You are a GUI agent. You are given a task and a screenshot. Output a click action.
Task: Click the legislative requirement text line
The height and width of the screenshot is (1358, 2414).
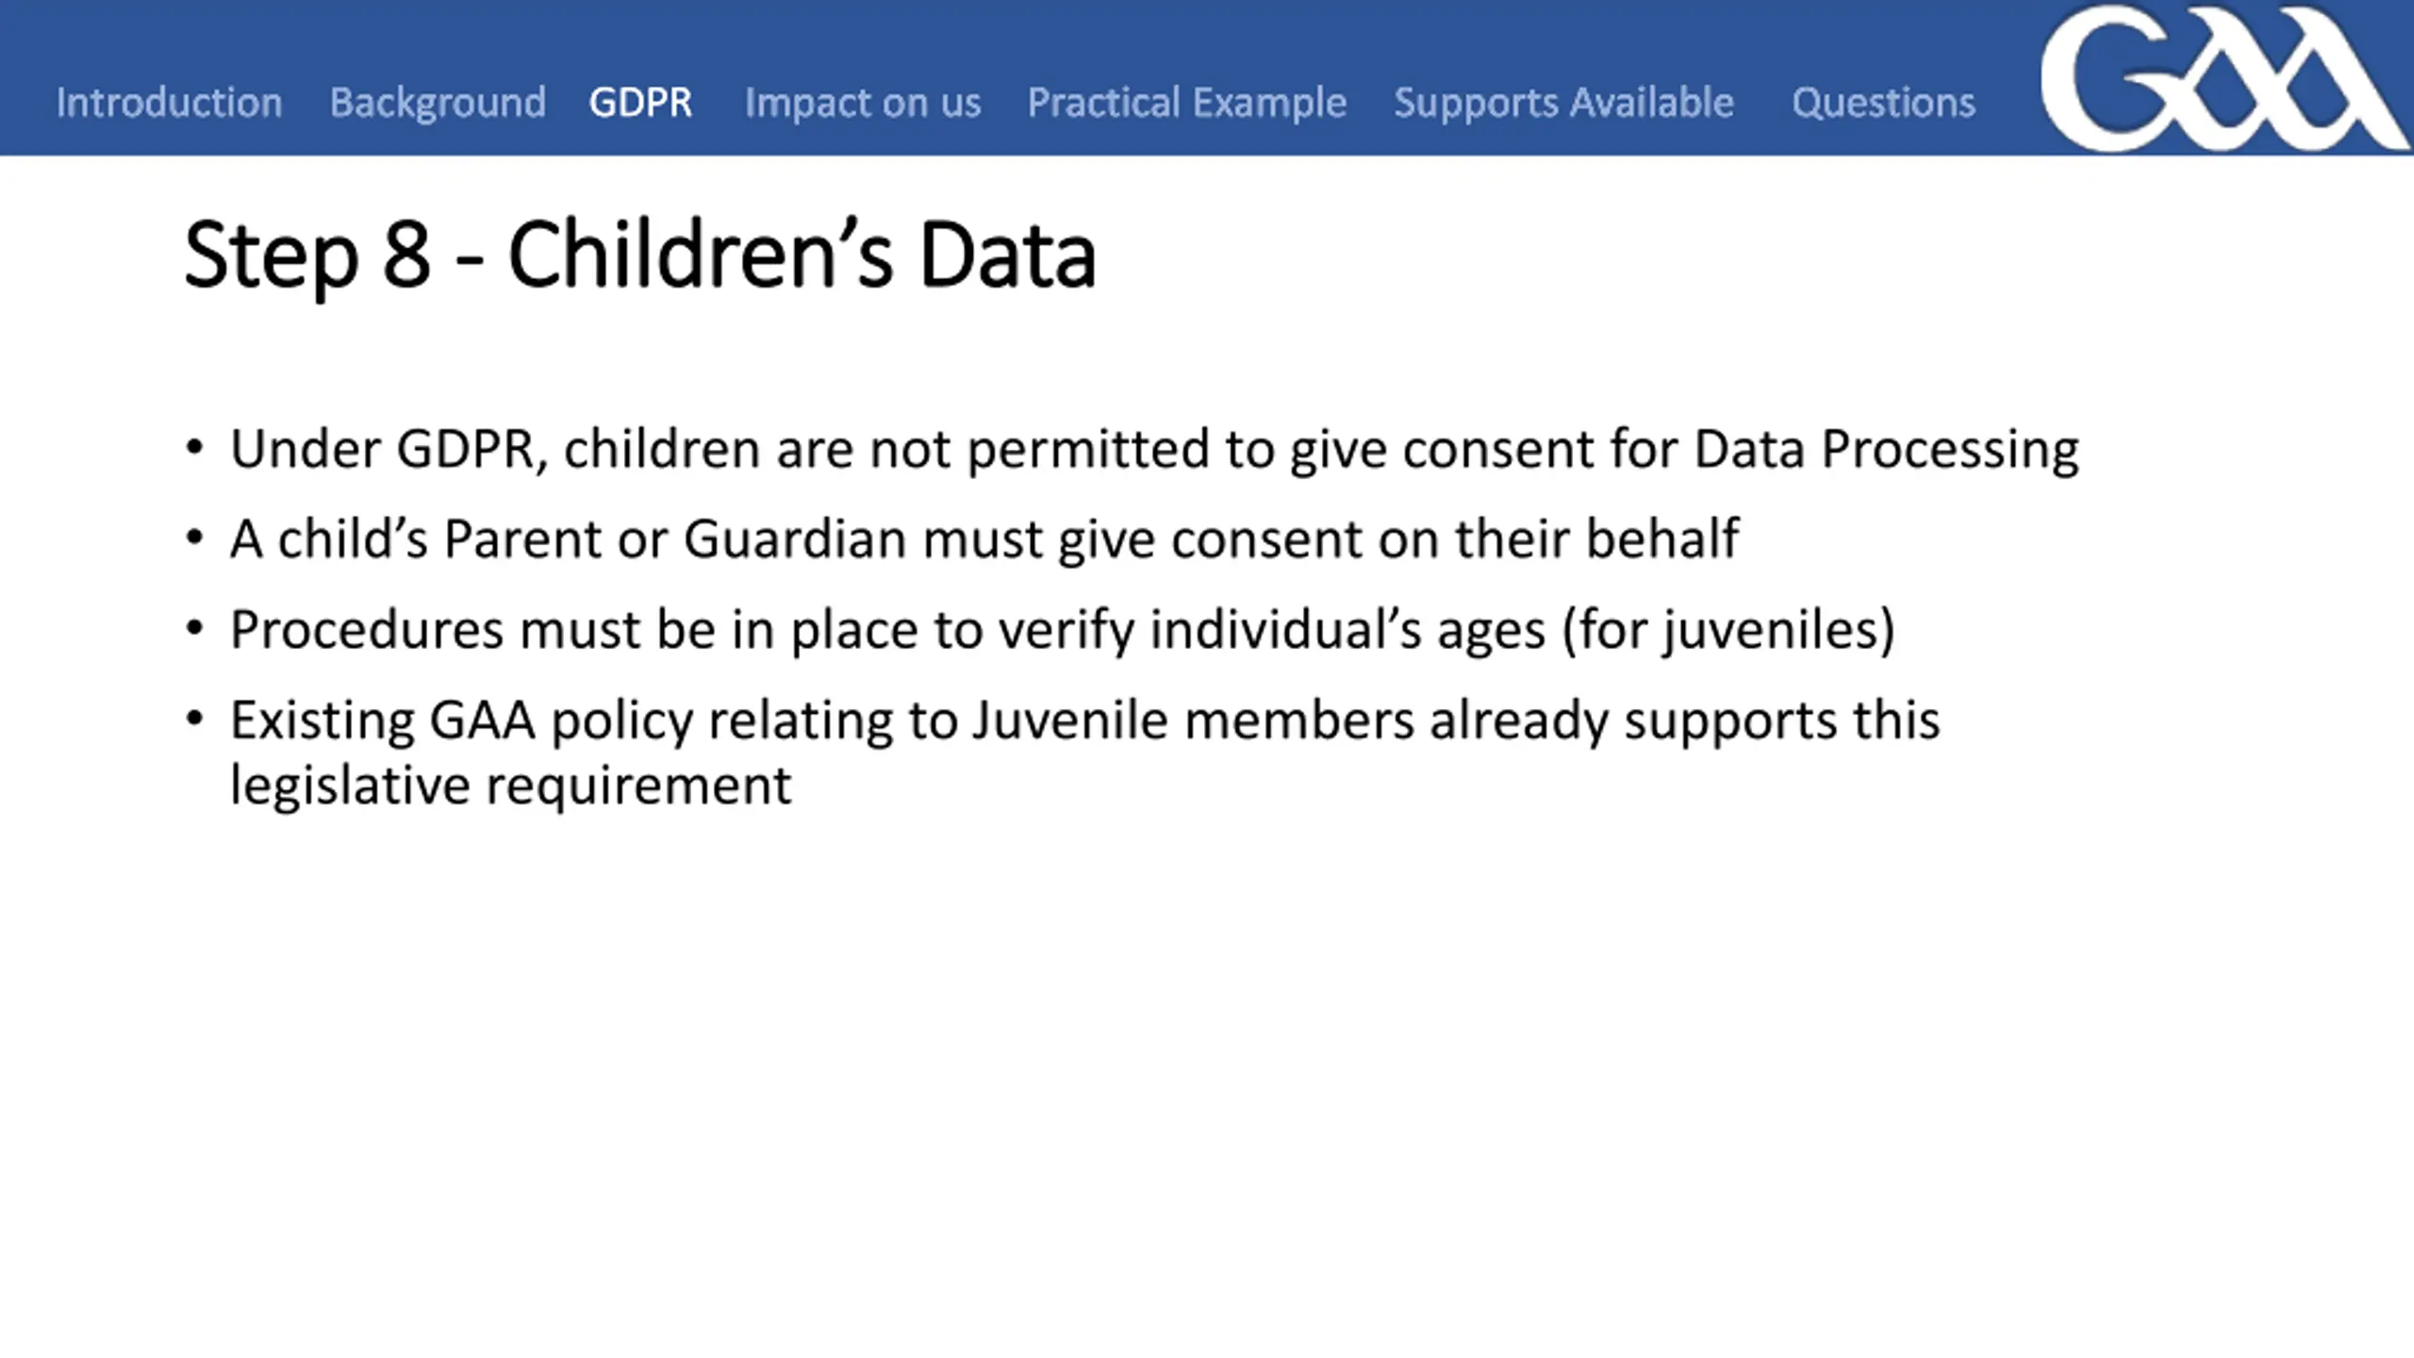[x=511, y=786]
